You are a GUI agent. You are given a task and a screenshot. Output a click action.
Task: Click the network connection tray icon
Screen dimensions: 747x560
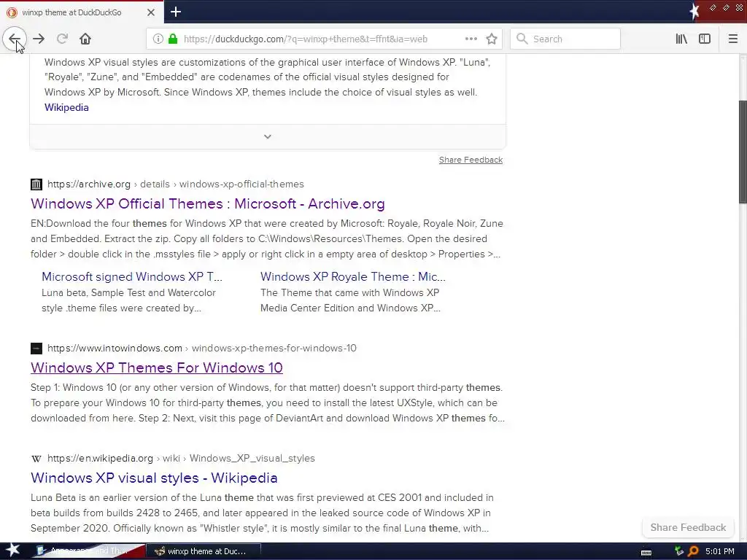click(679, 551)
